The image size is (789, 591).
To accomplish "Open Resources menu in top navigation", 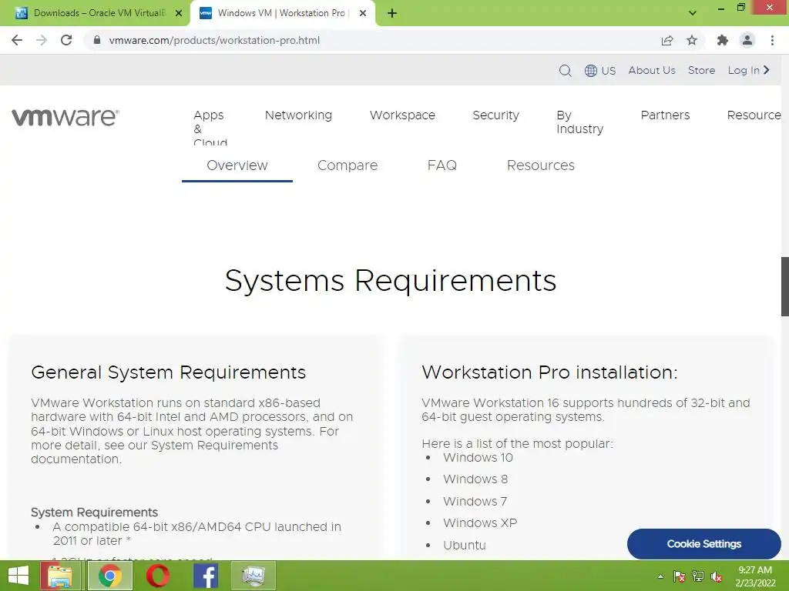I will click(x=754, y=115).
